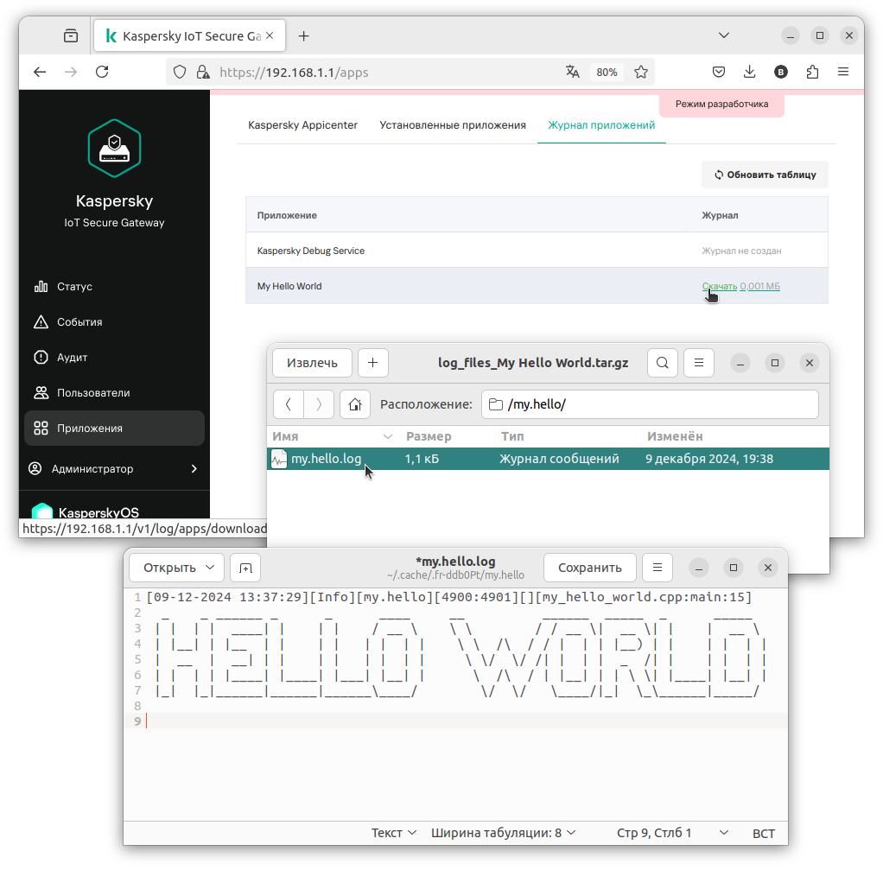This screenshot has width=883, height=870.
Task: Open the extensions puzzle icon
Action: point(812,72)
